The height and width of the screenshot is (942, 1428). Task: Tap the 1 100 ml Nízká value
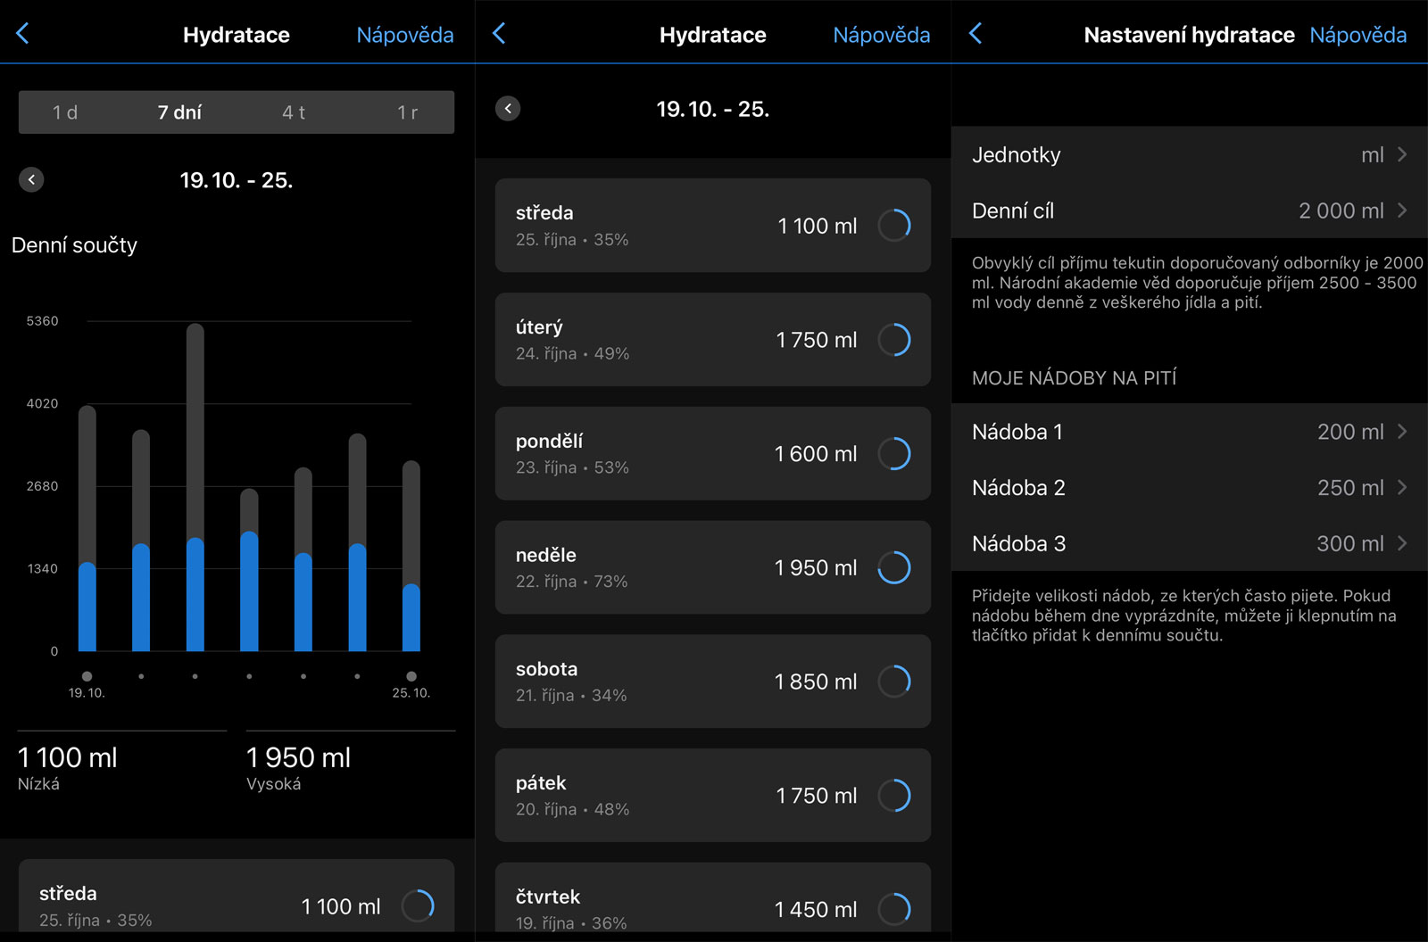point(68,758)
